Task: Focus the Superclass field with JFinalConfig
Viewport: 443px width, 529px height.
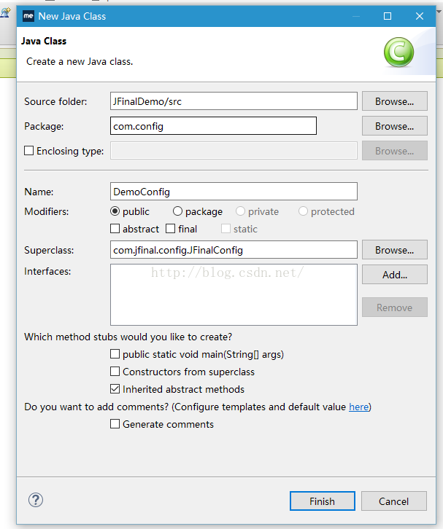Action: click(x=234, y=250)
